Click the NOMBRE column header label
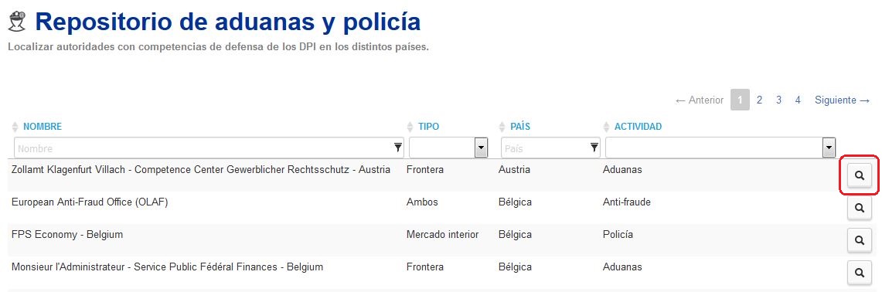This screenshot has height=292, width=882. coord(43,127)
